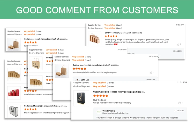Click star rating under 21*27*11cm kraft bag
Screen dimensions: 194x124
coord(111,36)
